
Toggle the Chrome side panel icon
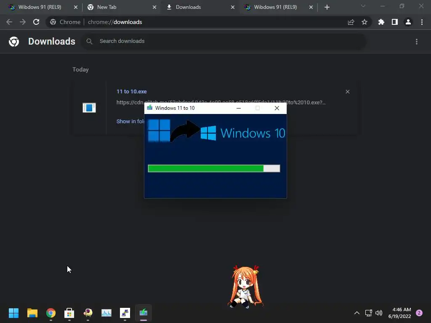395,22
